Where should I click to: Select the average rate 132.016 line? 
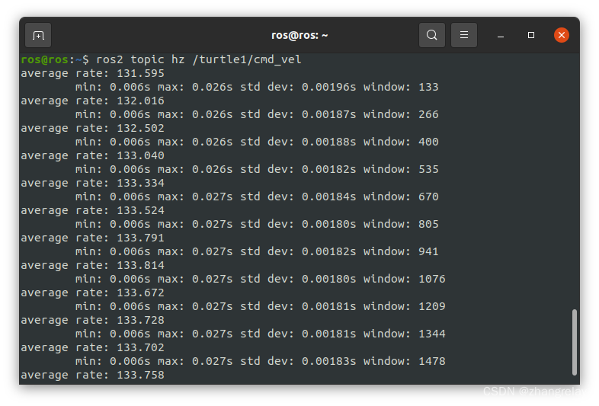click(x=92, y=101)
